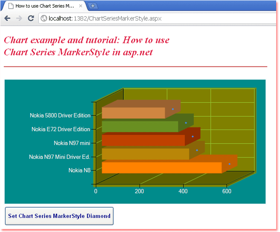
Task: Select the Nokia 5800 Driver Edition bar
Action: (134, 113)
